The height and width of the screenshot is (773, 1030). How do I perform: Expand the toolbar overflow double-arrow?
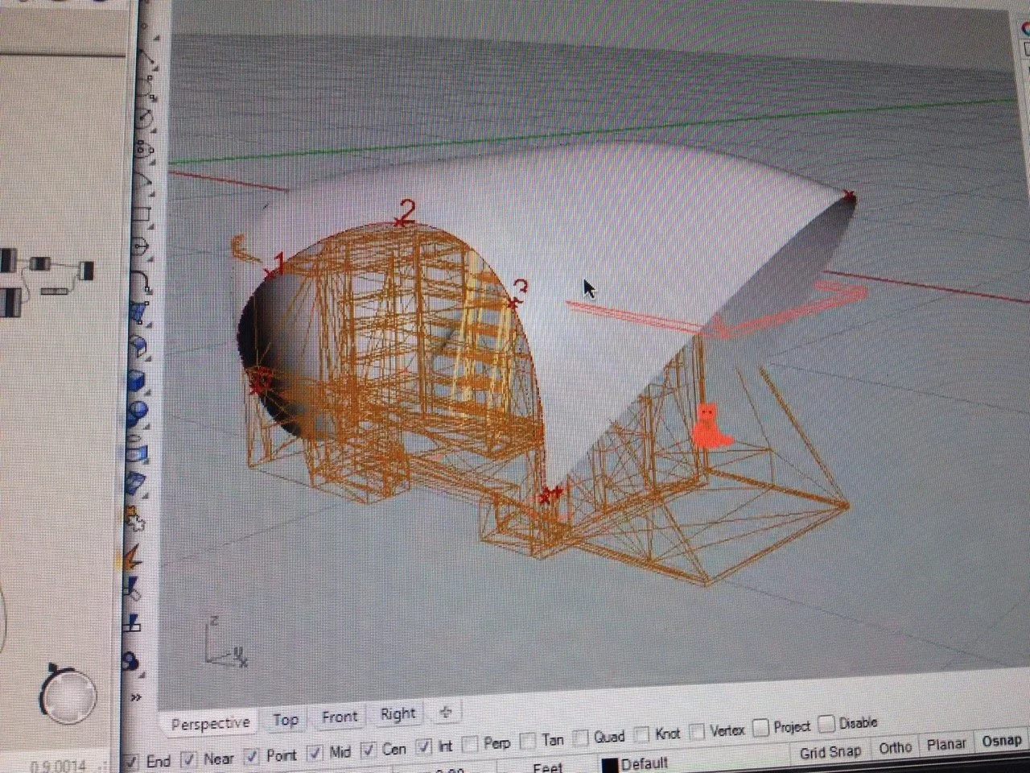(137, 697)
